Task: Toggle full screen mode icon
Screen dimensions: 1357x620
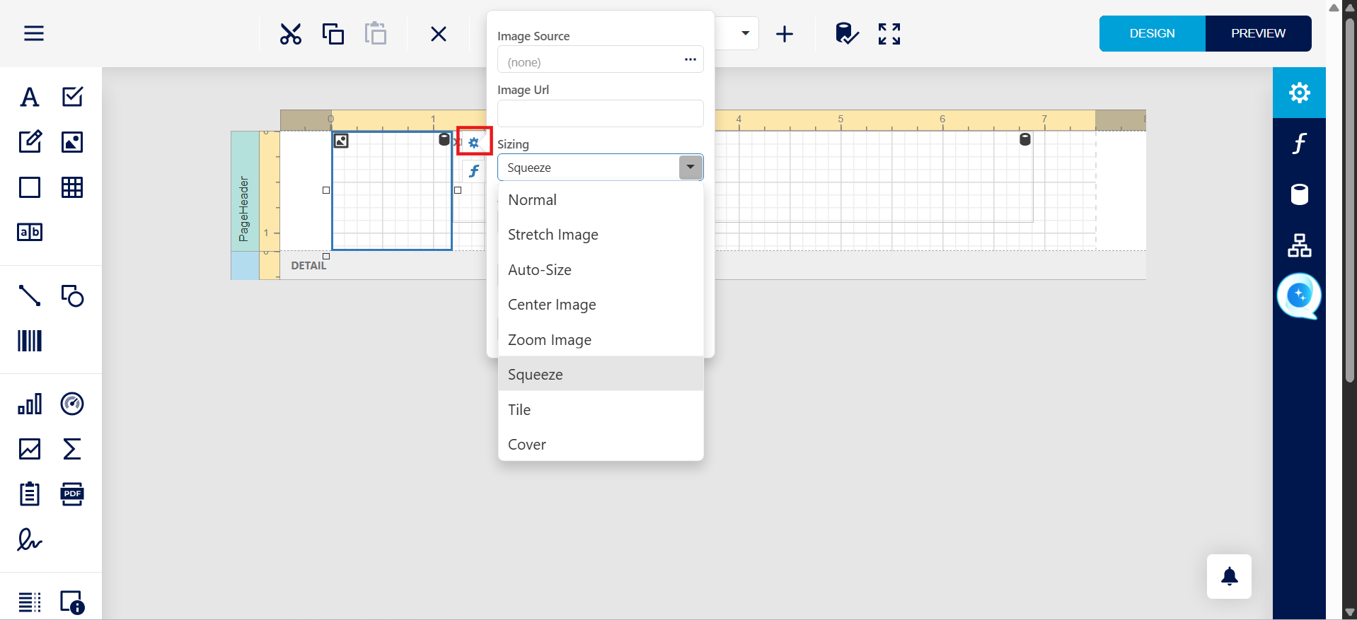Action: point(889,34)
